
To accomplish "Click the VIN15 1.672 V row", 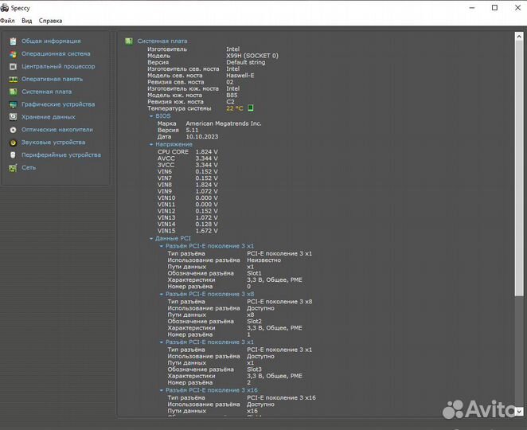I will tap(188, 231).
